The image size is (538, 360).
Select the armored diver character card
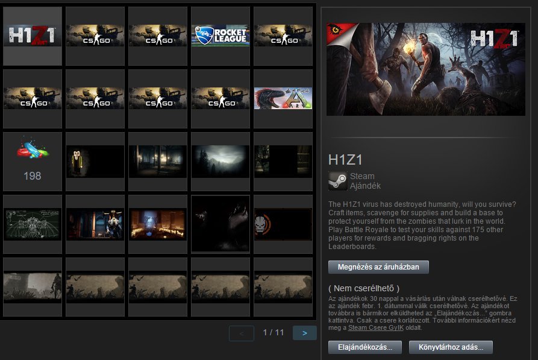(x=95, y=224)
